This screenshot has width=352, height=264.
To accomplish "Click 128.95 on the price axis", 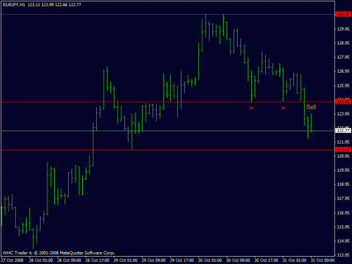I will (343, 43).
